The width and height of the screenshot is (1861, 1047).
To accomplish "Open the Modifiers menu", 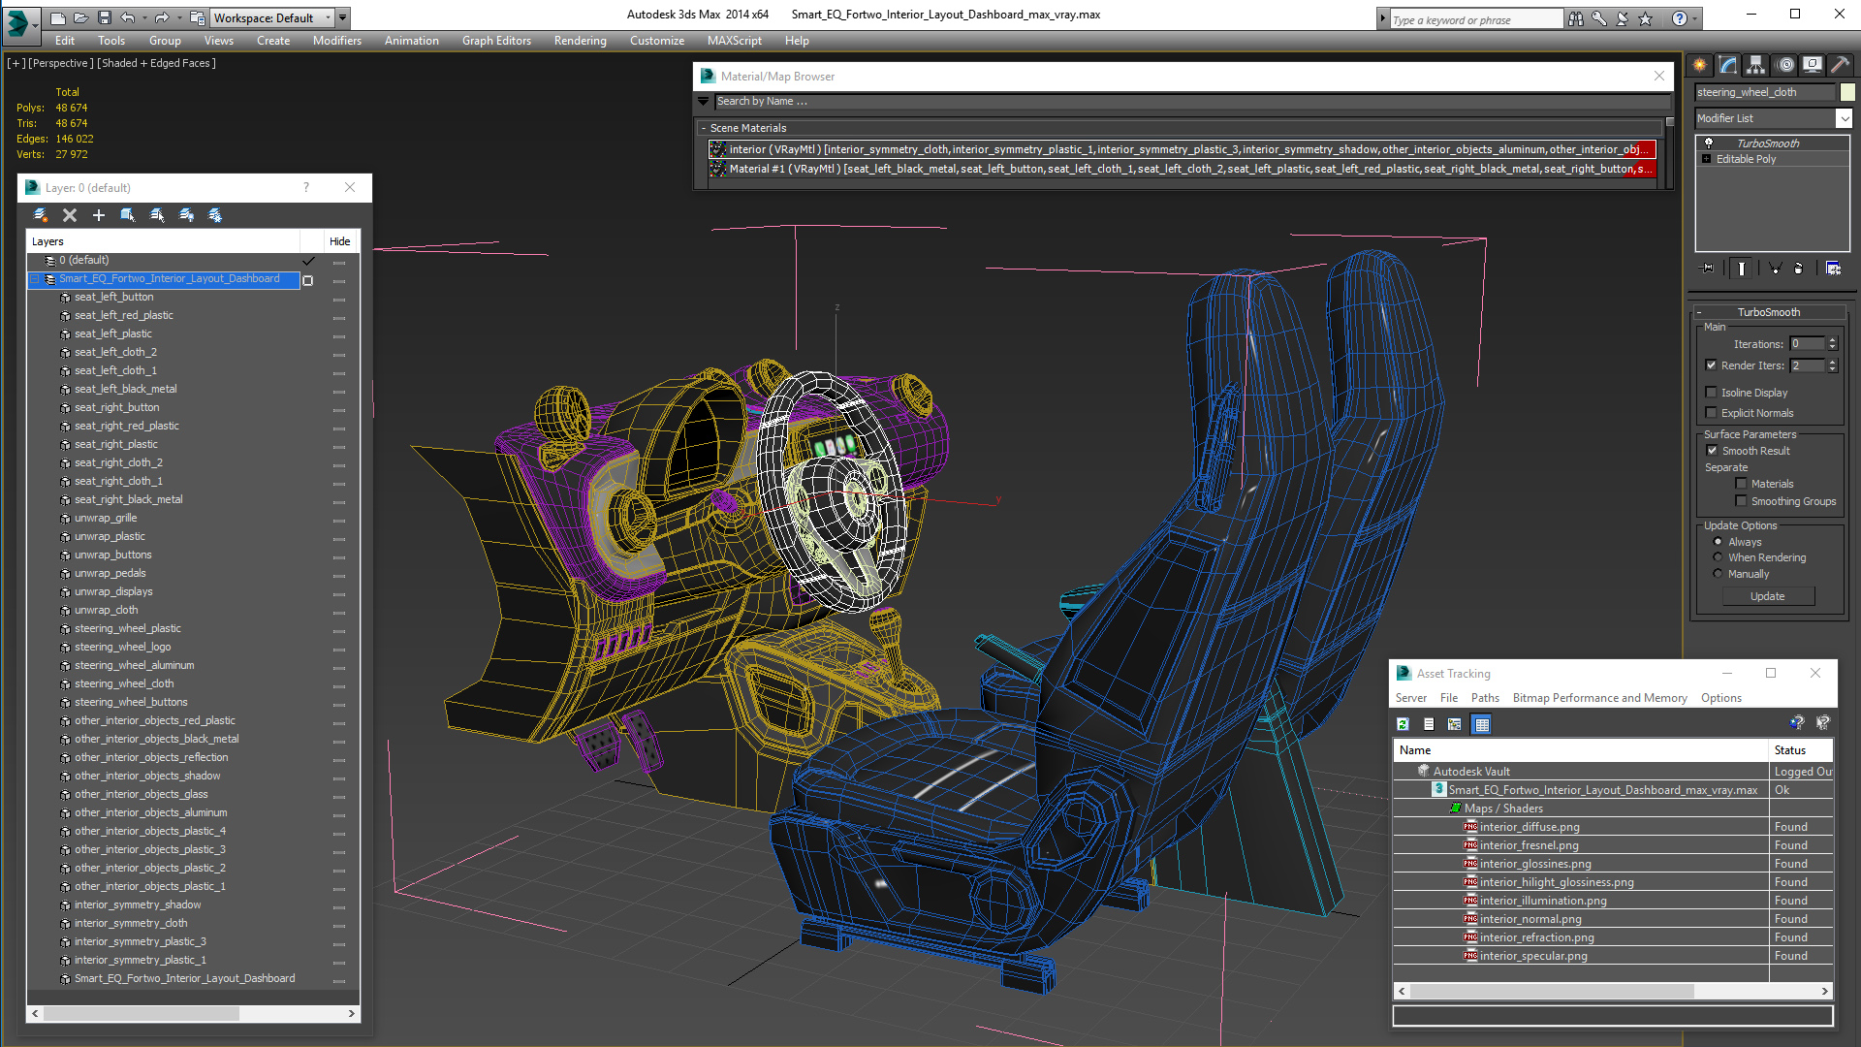I will point(336,41).
